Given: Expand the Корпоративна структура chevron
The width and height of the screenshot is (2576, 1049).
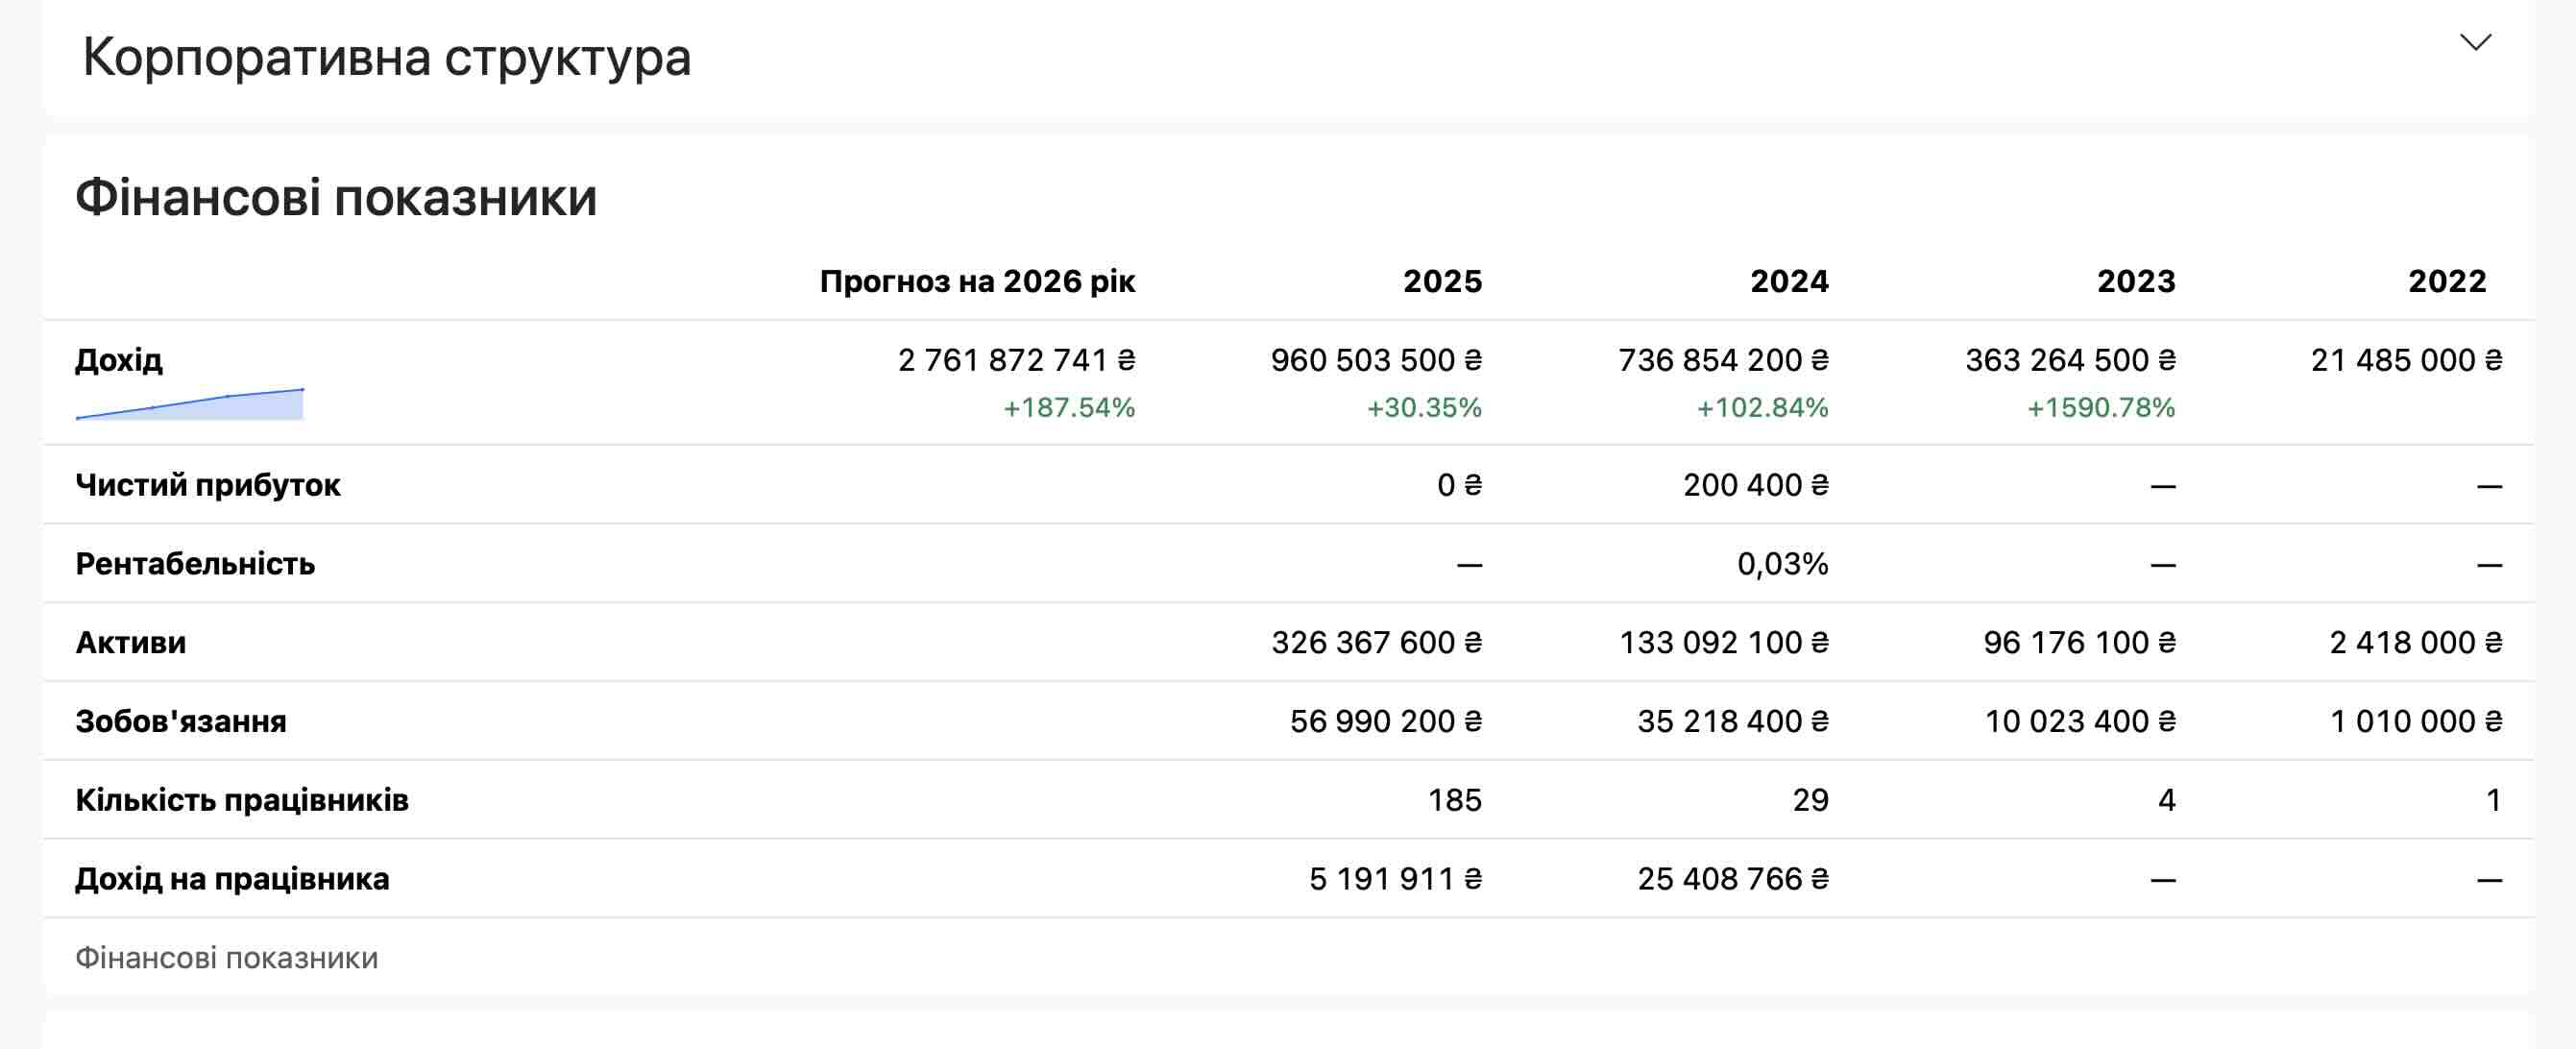Looking at the screenshot, I should [x=2475, y=43].
